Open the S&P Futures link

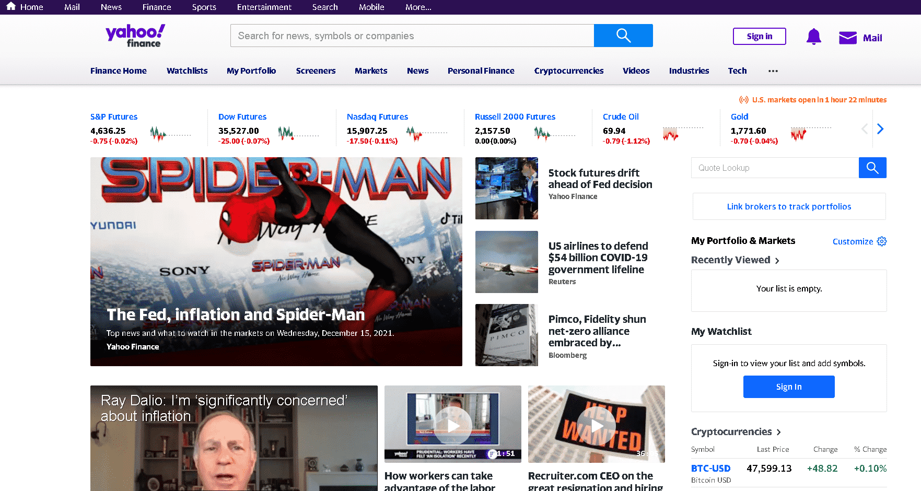114,117
